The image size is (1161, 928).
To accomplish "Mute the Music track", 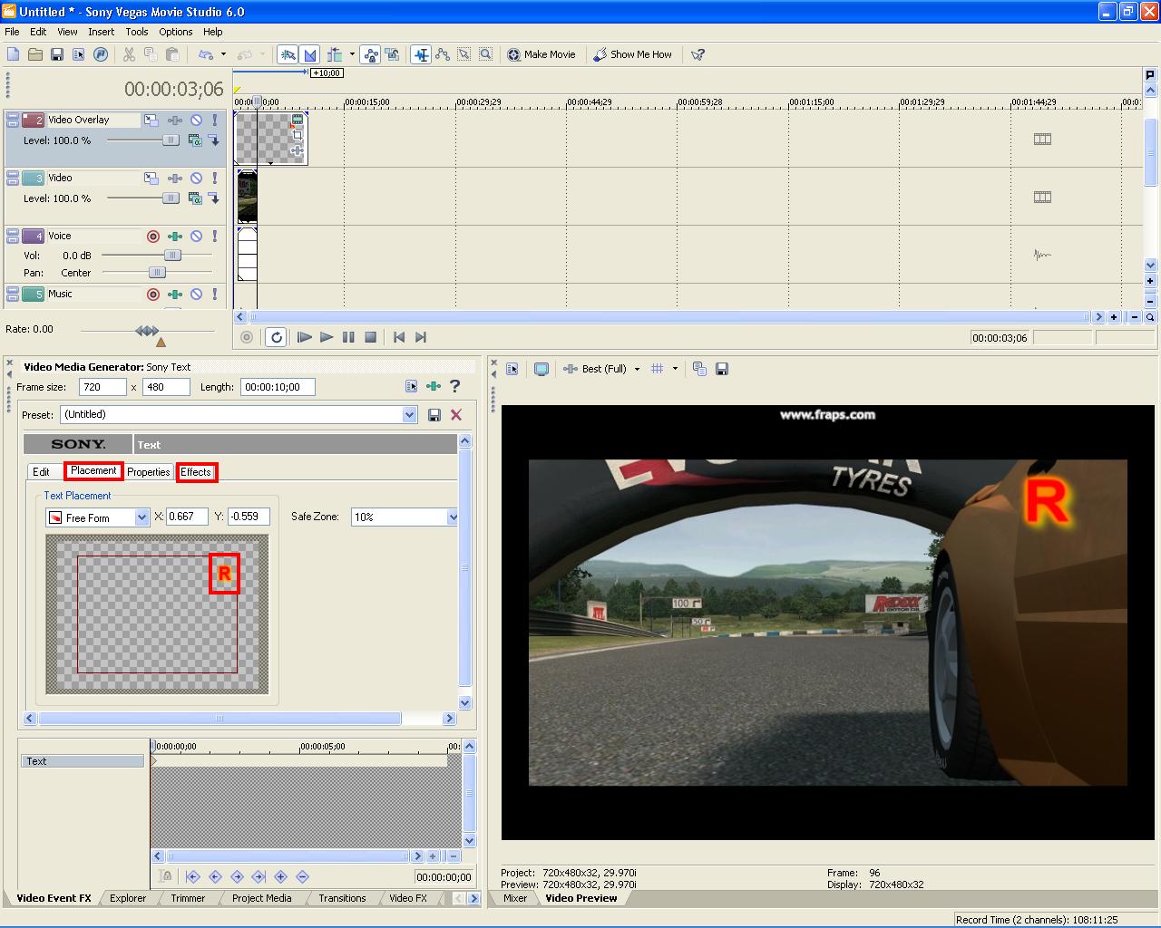I will coord(196,295).
